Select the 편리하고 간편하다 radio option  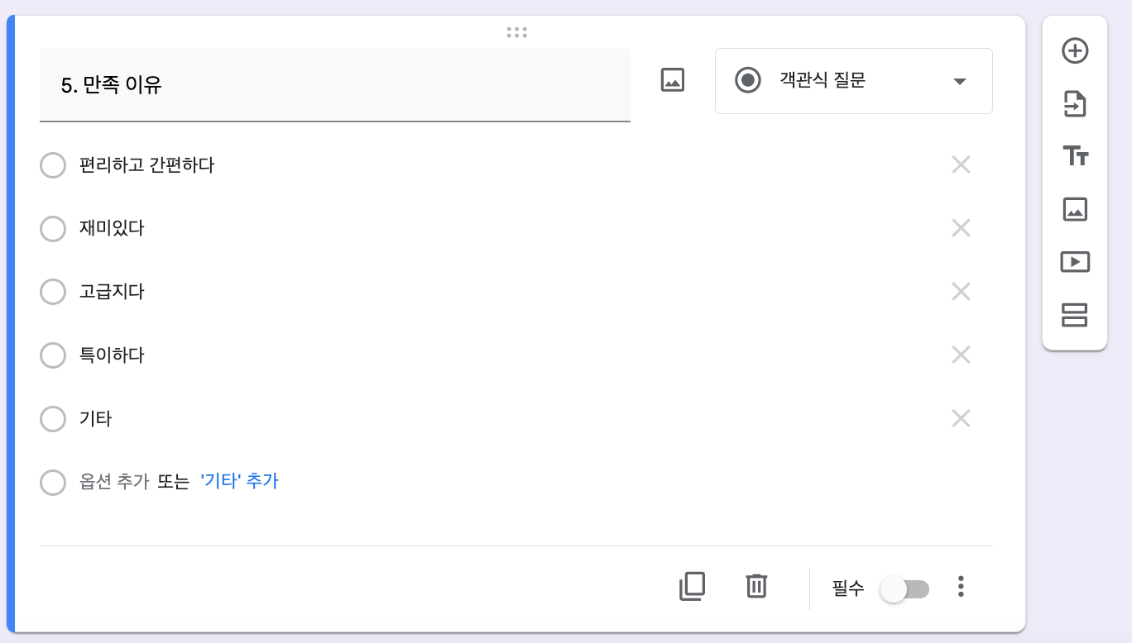53,165
